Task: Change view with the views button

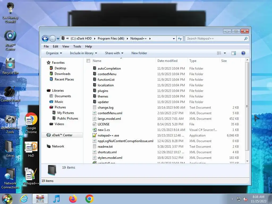Action: tap(219, 53)
